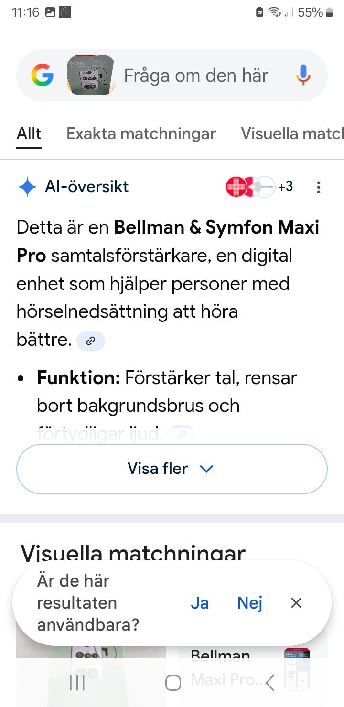Open the Android recent apps button
Viewport: 344px width, 707px height.
77,683
